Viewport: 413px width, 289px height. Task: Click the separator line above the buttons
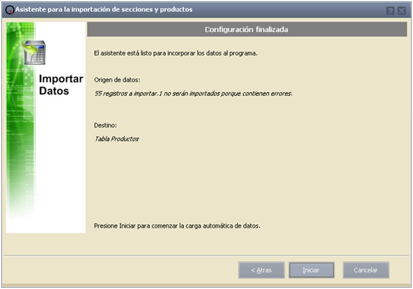click(206, 256)
